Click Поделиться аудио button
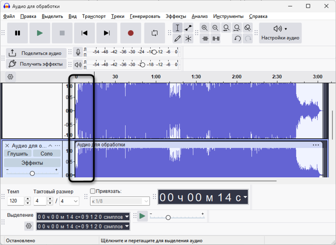This screenshot has height=245, width=336. click(x=36, y=53)
